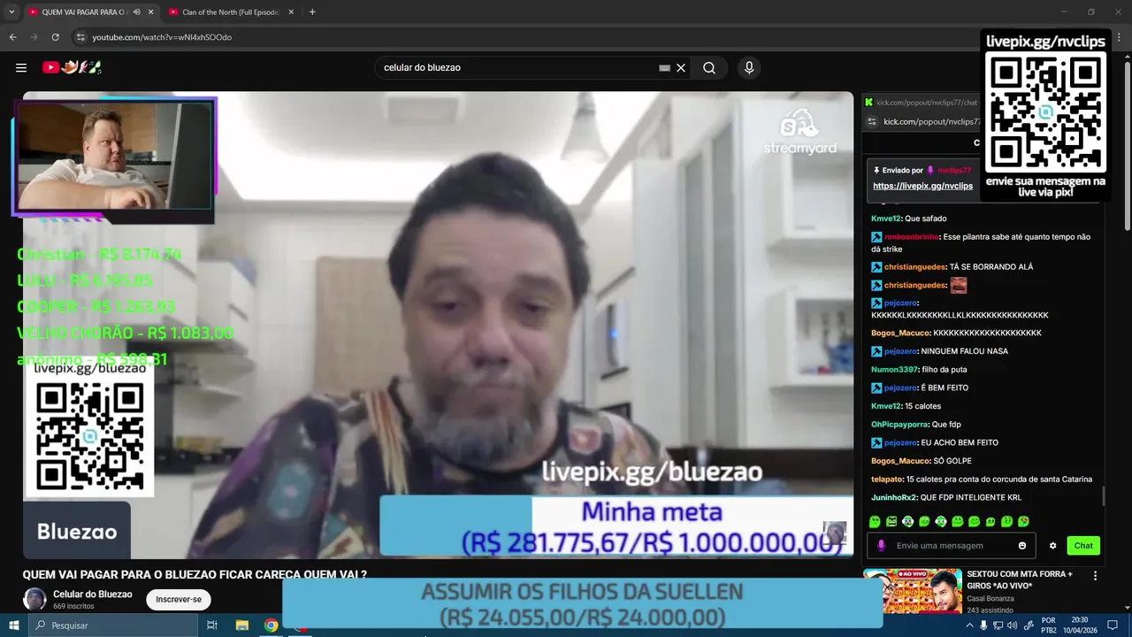
Task: Subscribe with 'Inscrever-se' button
Action: coord(179,600)
